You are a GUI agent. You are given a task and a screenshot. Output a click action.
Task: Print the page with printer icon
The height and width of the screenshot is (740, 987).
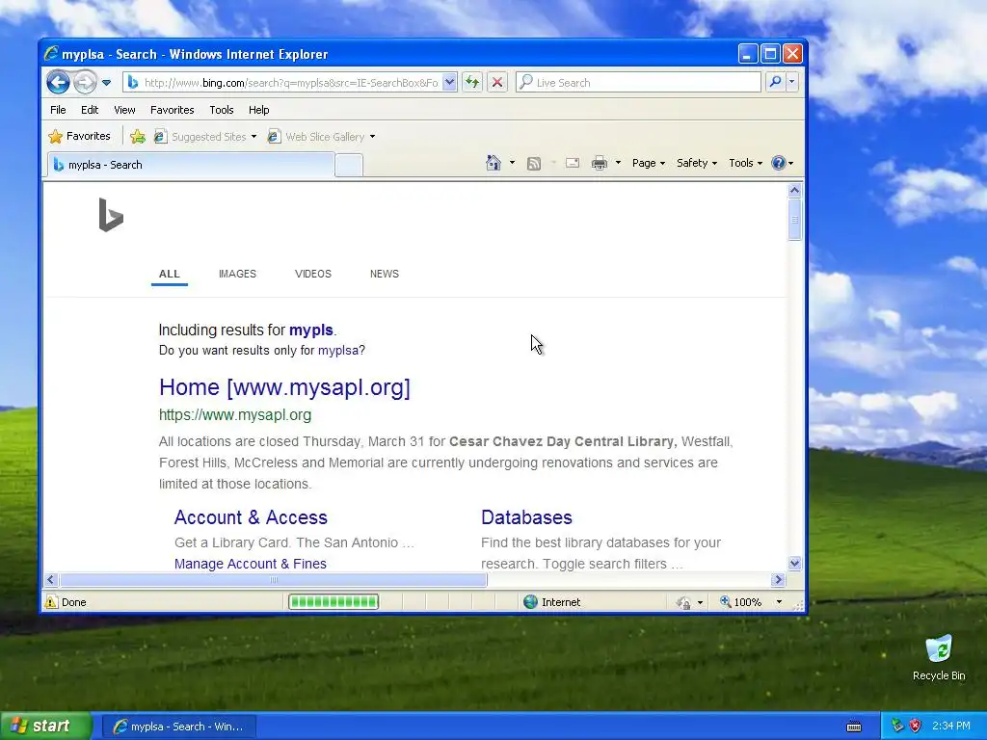[600, 163]
